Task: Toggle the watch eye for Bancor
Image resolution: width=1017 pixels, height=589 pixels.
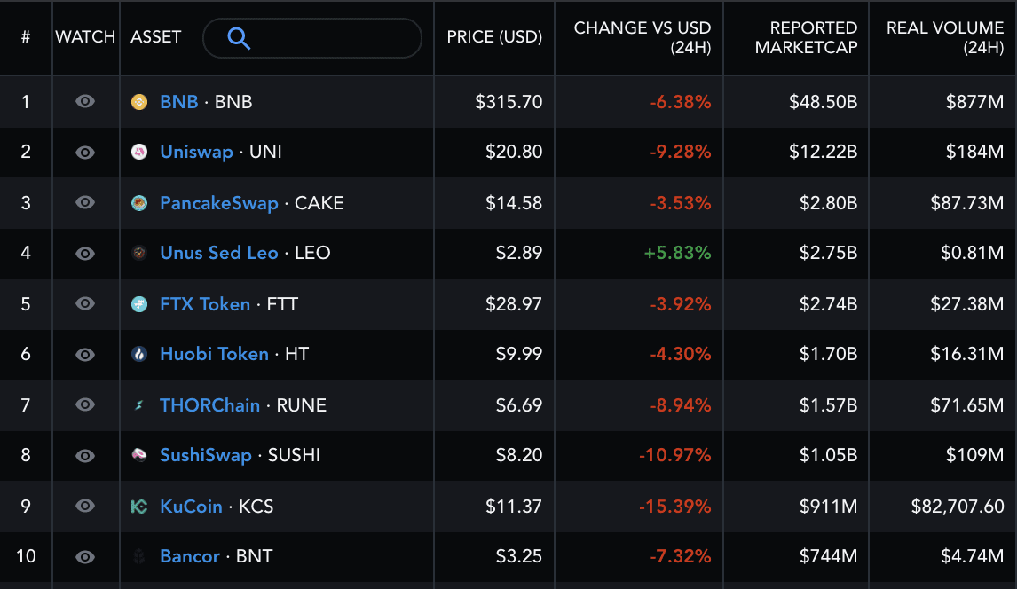Action: point(84,557)
